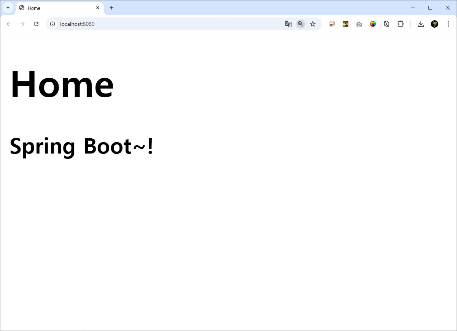Viewport: 457px width, 331px height.
Task: View site information icon in address bar
Action: tap(53, 24)
